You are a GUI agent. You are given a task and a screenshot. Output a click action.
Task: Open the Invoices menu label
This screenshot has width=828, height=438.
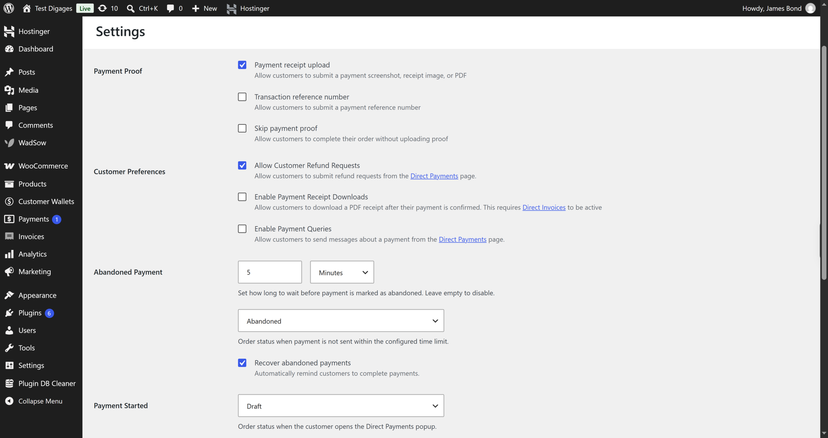pos(31,237)
